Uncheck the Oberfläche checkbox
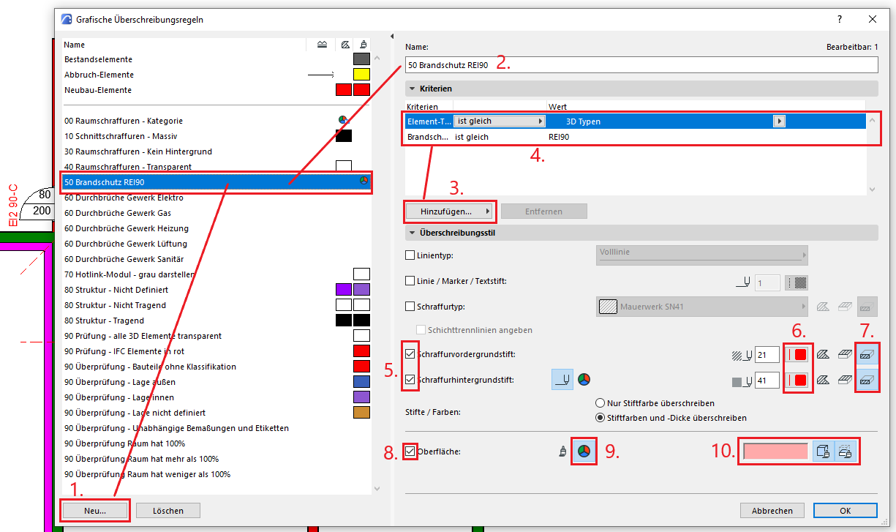The width and height of the screenshot is (896, 532). [x=410, y=452]
